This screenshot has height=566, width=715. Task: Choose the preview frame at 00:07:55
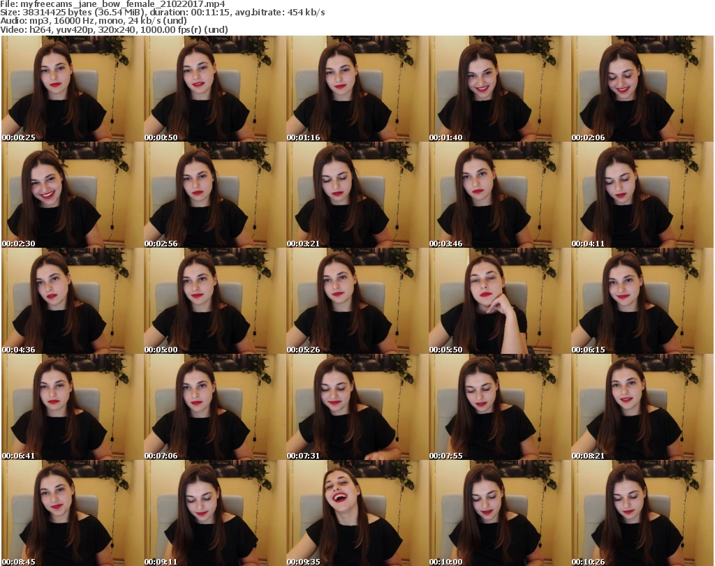click(x=499, y=407)
